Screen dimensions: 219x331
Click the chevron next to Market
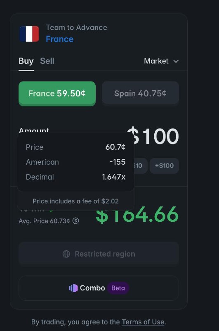[x=176, y=61]
